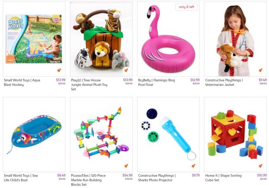The height and width of the screenshot is (188, 269).
Task: Click rocket icon on Shape Sorting Cube image
Action: point(261,166)
